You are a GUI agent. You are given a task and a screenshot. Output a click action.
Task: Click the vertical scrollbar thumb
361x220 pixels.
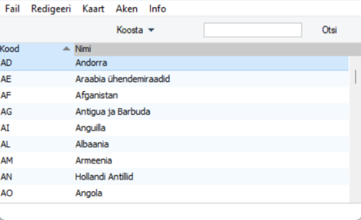point(356,77)
